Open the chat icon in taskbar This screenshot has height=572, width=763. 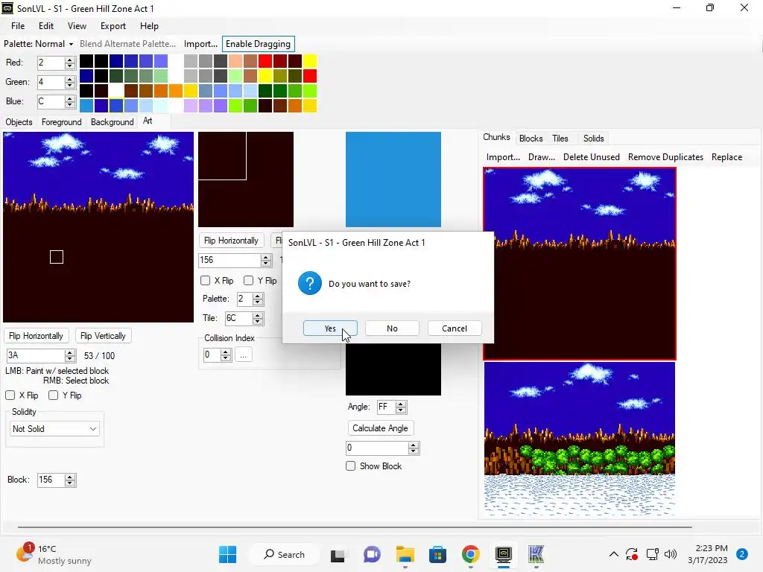(x=373, y=554)
